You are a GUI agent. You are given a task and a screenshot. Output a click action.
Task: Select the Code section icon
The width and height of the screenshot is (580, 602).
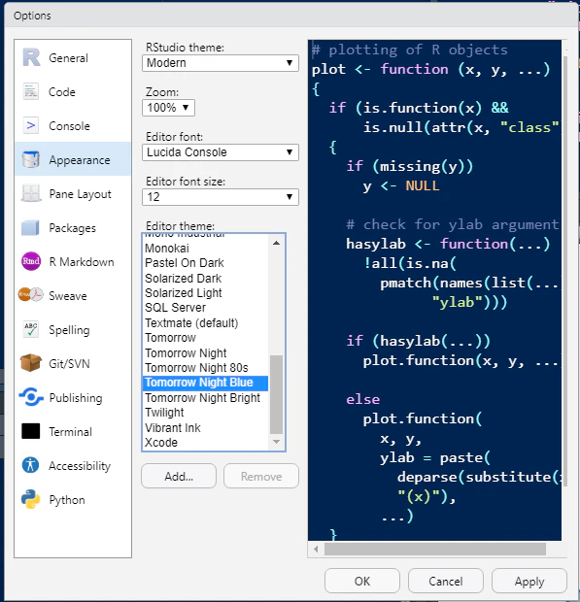[30, 92]
